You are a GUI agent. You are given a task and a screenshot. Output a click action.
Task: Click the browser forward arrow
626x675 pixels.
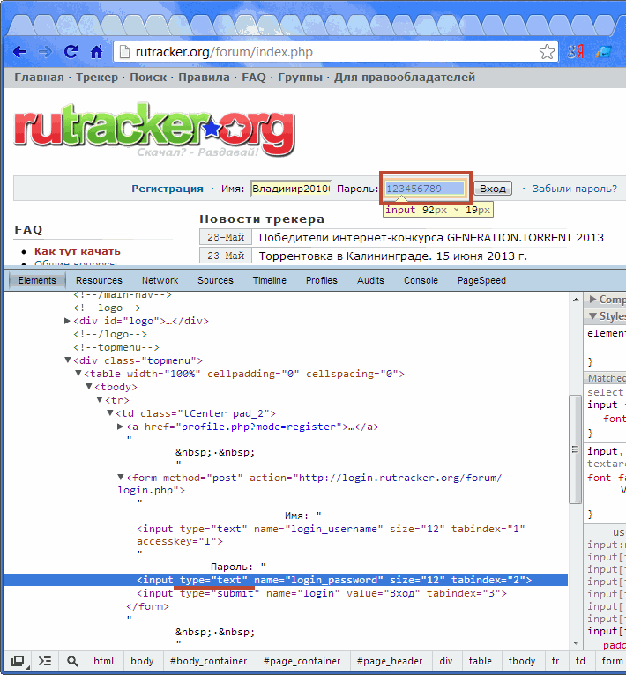click(x=45, y=52)
